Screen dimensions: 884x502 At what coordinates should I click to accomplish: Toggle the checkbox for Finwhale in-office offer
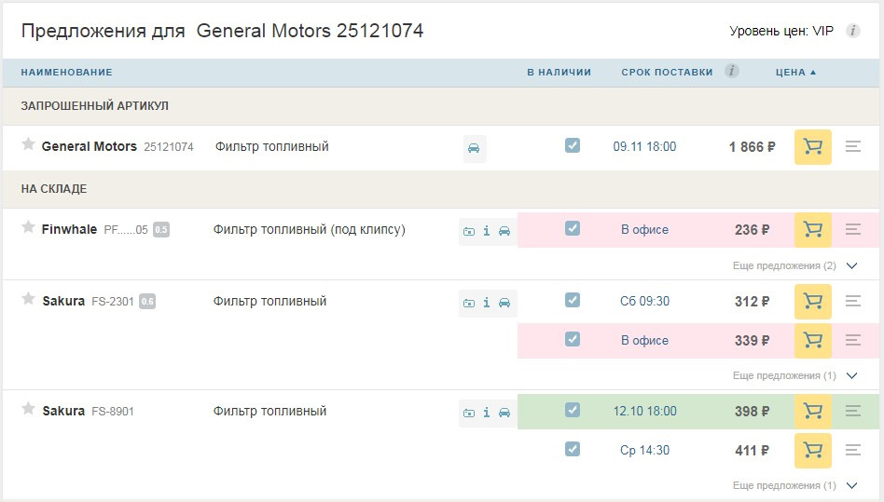pyautogui.click(x=573, y=228)
